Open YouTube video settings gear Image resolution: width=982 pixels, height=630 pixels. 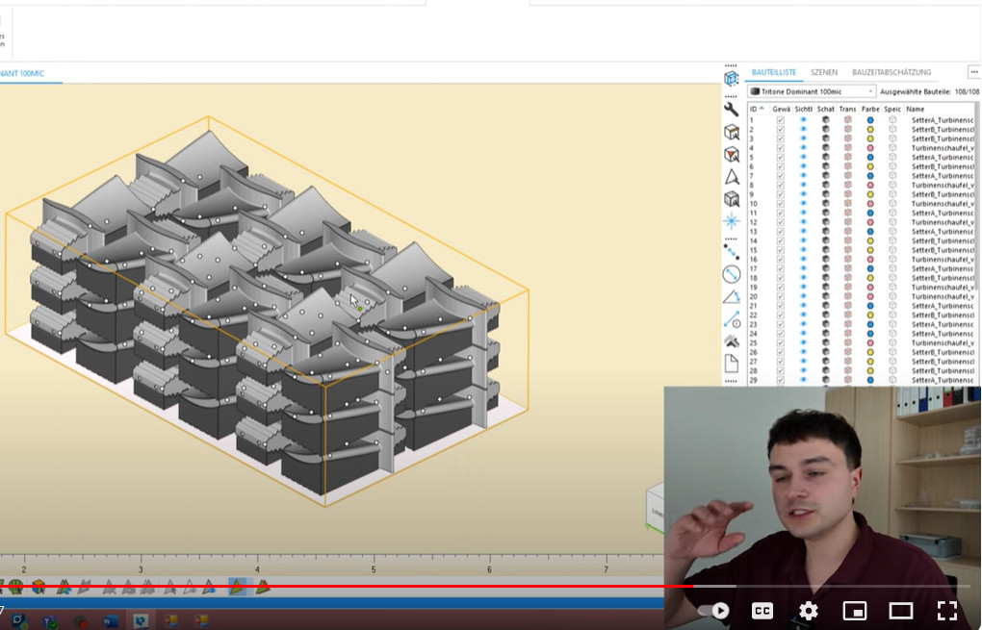coord(808,611)
